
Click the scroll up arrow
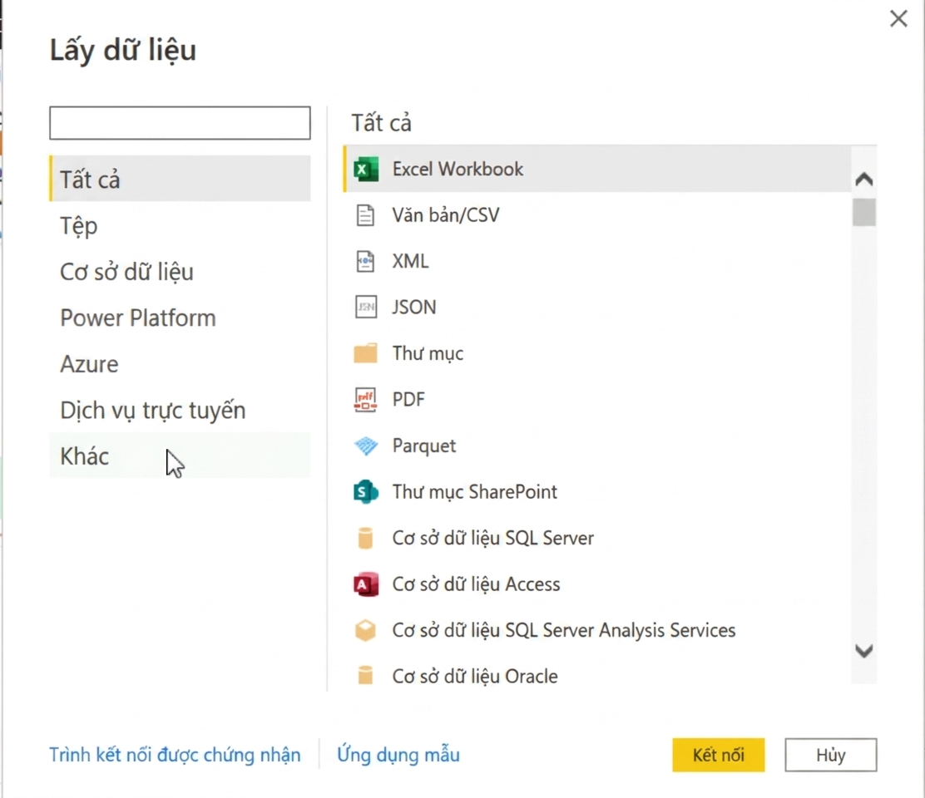(x=864, y=179)
